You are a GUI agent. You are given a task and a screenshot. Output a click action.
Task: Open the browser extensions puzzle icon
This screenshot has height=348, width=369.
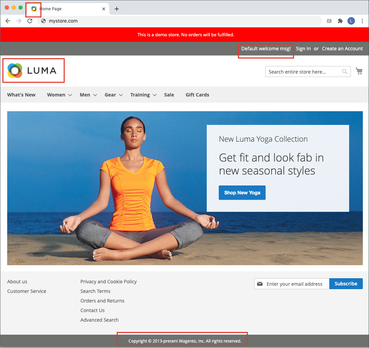[x=340, y=21]
